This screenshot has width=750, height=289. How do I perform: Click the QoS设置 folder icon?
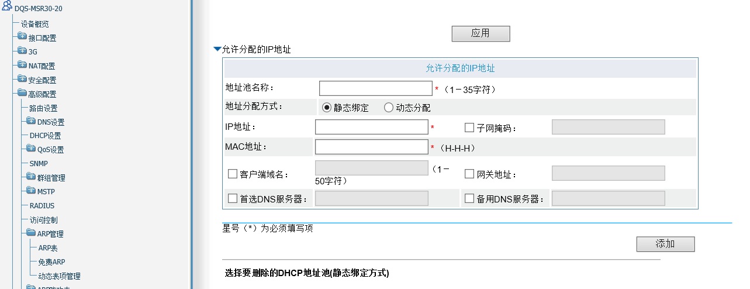(x=31, y=148)
